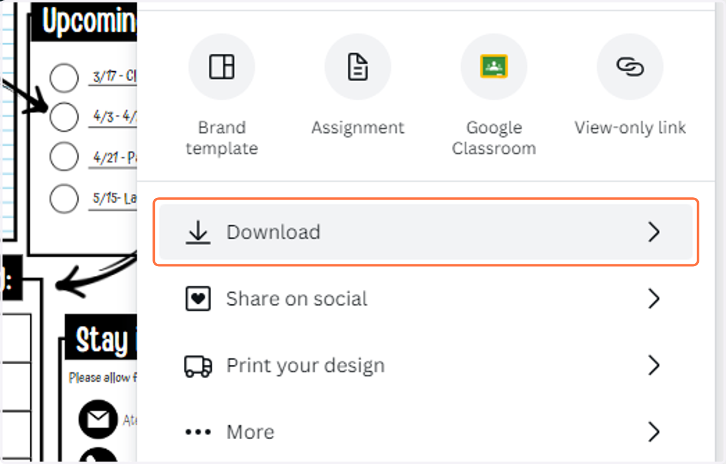Click the "Assignment" label text
726x464 pixels.
click(358, 128)
